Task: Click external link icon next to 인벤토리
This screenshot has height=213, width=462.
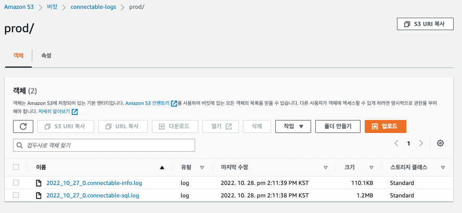Action: click(x=174, y=103)
